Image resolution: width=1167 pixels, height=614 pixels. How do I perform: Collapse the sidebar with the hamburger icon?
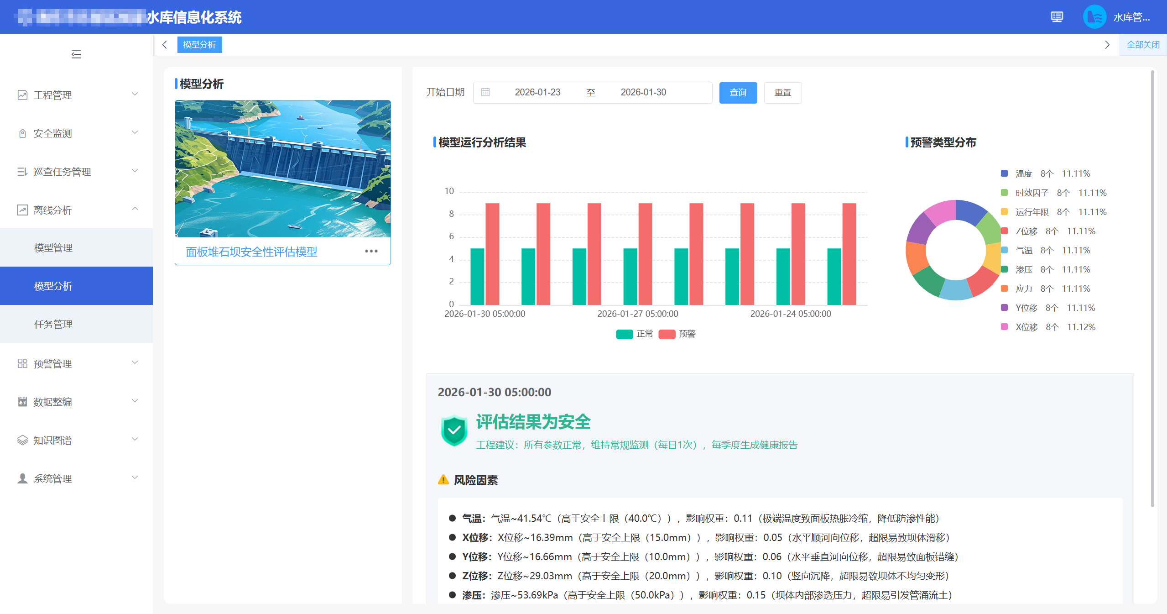click(76, 54)
